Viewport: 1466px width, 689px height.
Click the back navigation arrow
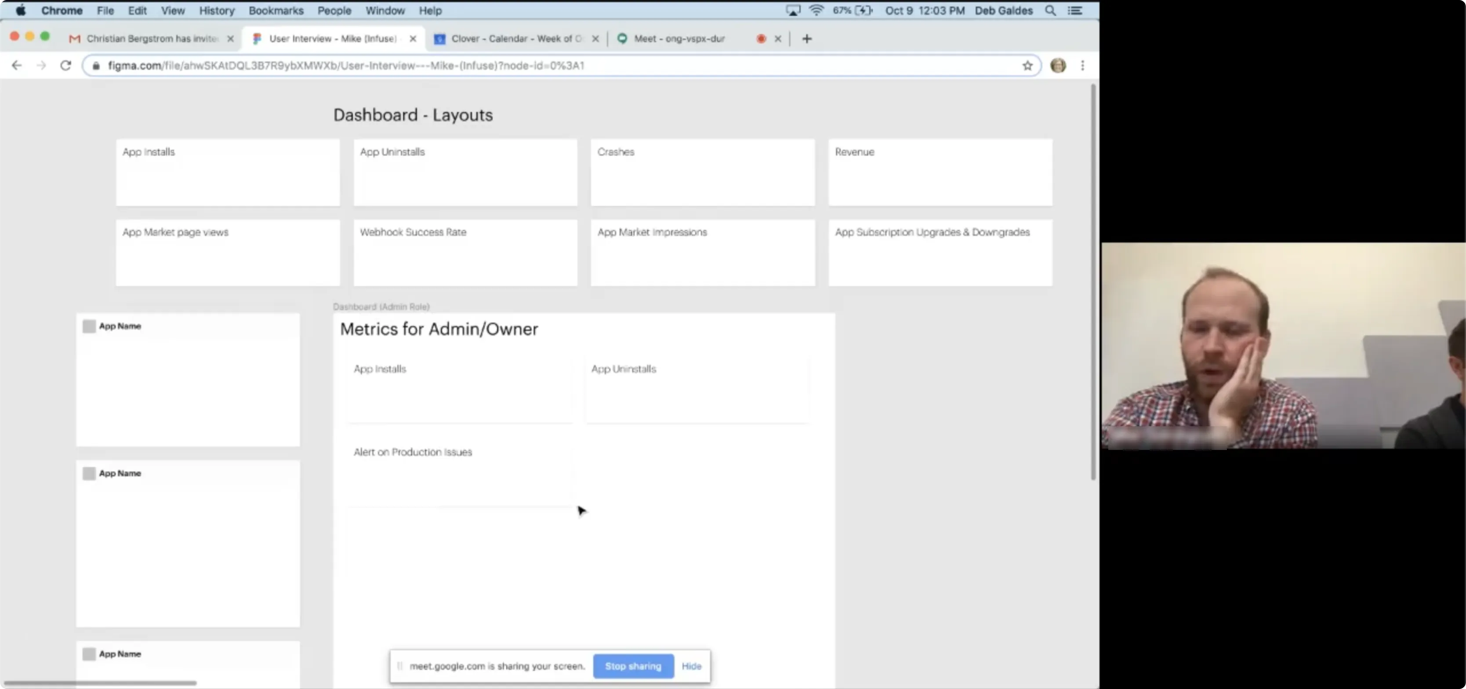coord(17,65)
